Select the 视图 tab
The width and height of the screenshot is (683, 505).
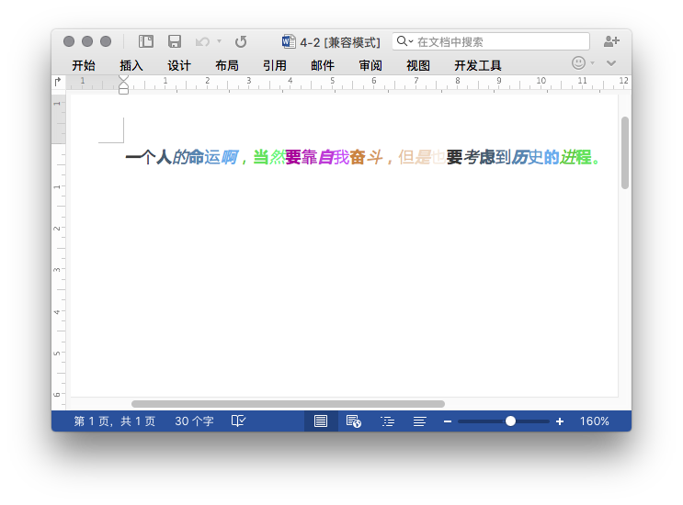(418, 66)
